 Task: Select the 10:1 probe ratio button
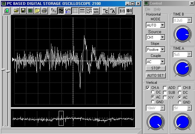(129, 11)
